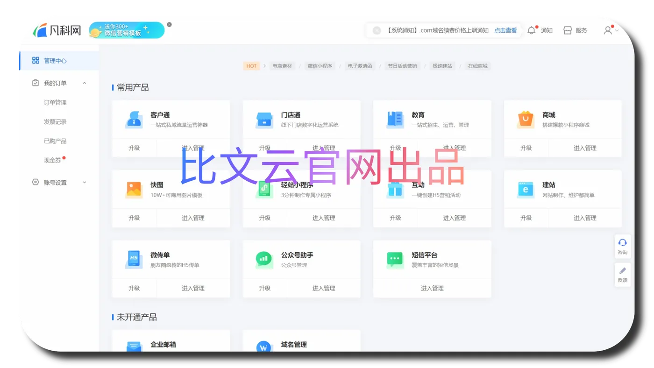
Task: Click 进入管理 on the 互动 card
Action: (x=454, y=218)
